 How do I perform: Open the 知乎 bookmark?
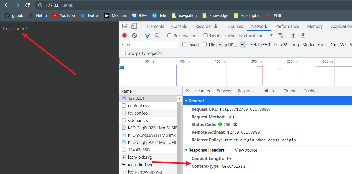pos(139,16)
